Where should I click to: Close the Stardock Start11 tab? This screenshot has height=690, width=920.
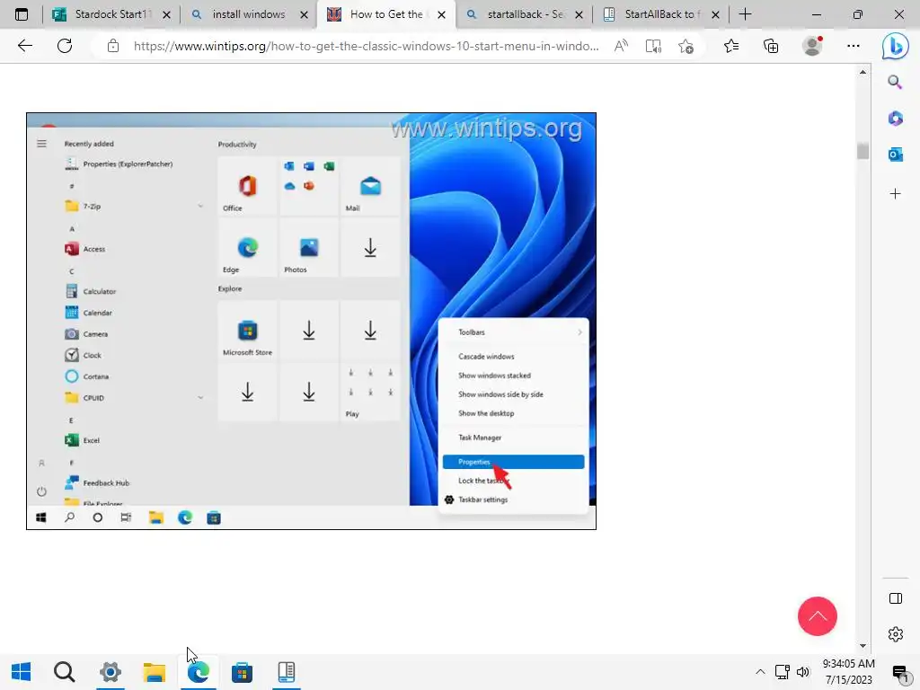(166, 15)
